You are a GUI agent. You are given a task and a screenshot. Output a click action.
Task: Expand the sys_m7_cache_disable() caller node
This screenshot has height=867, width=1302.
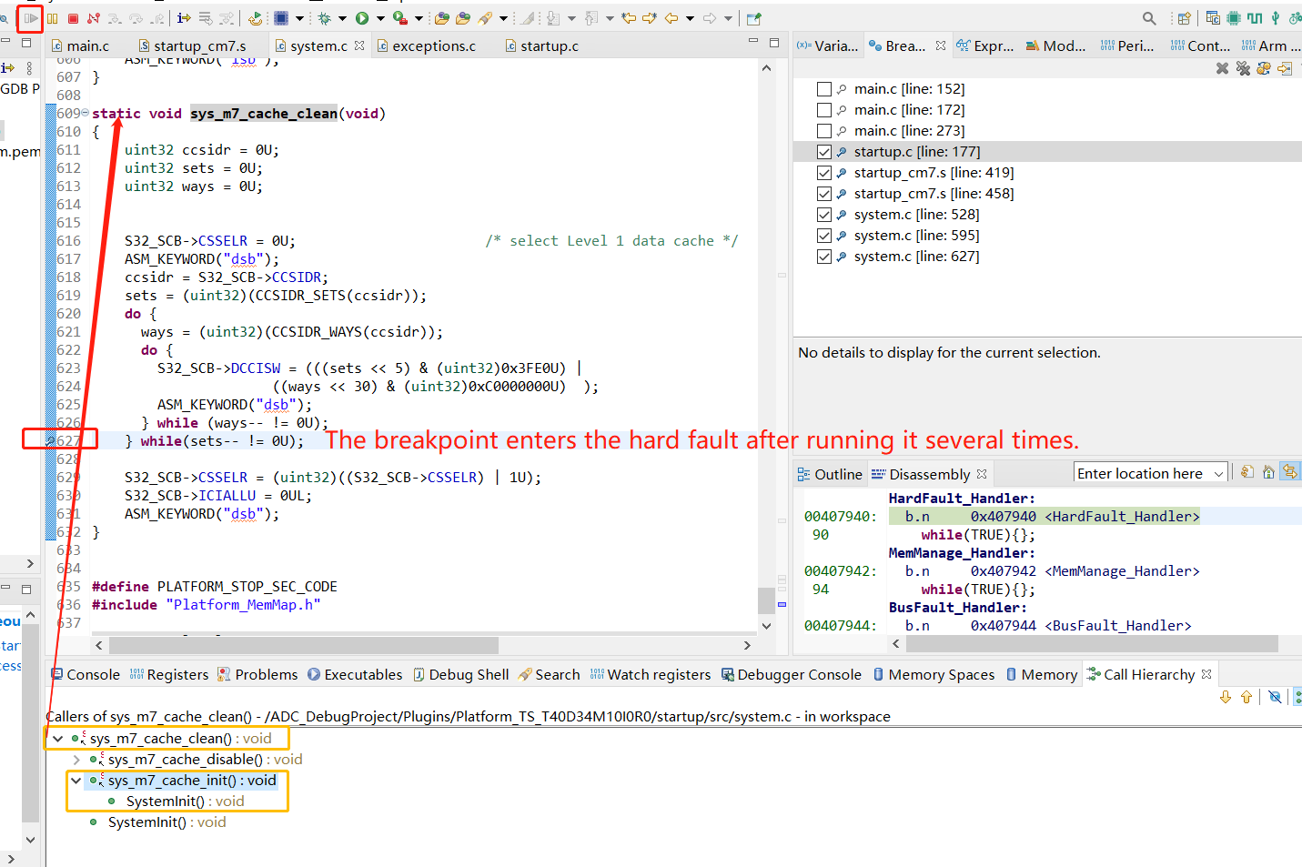pos(76,760)
